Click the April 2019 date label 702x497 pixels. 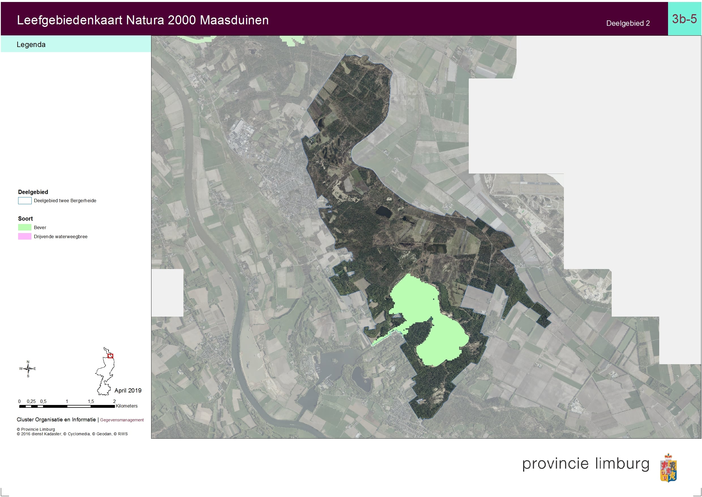pyautogui.click(x=128, y=391)
